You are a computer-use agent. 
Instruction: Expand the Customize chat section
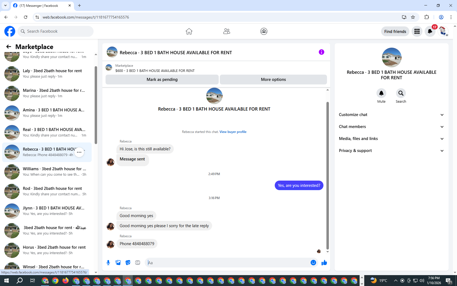[x=391, y=115]
